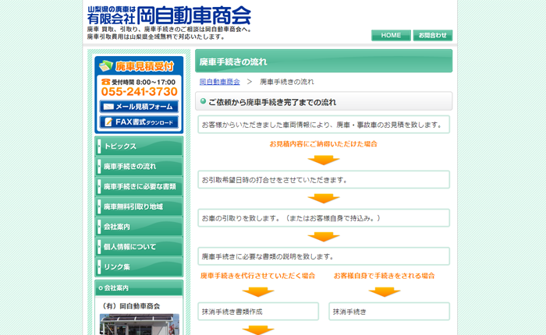The image size is (546, 335).
Task: Click box 抹消手続き on right
Action: click(389, 312)
